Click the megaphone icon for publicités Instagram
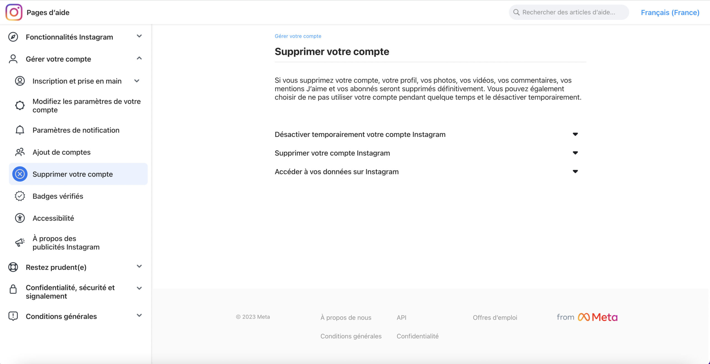The height and width of the screenshot is (364, 710). pos(20,243)
